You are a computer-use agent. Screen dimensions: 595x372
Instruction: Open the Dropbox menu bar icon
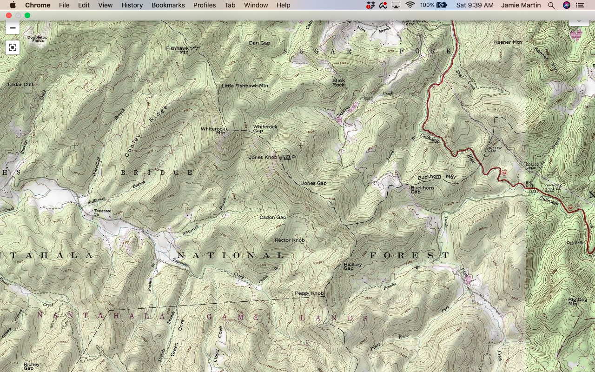pyautogui.click(x=370, y=5)
